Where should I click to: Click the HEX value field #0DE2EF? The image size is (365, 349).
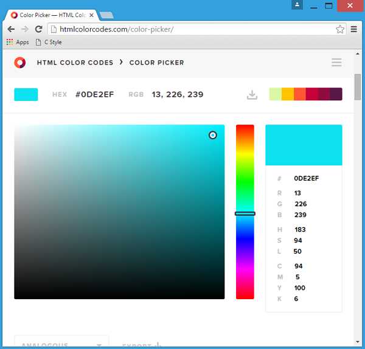[94, 95]
